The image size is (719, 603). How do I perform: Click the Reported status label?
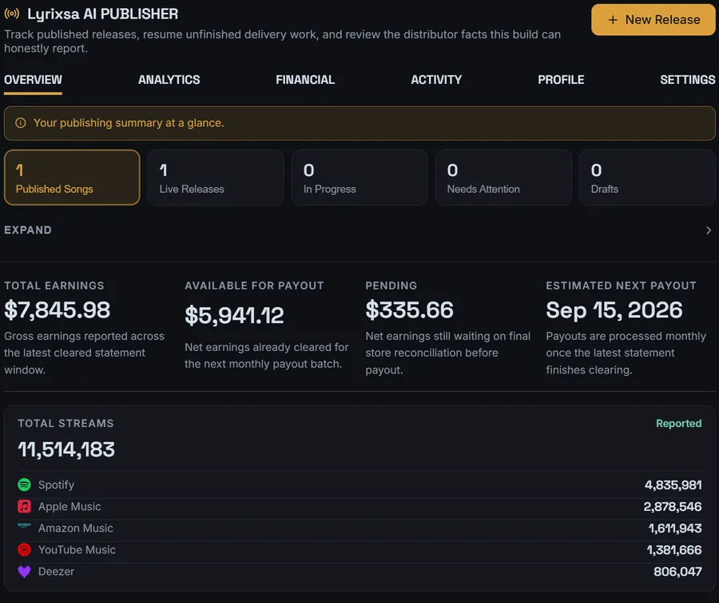point(678,424)
